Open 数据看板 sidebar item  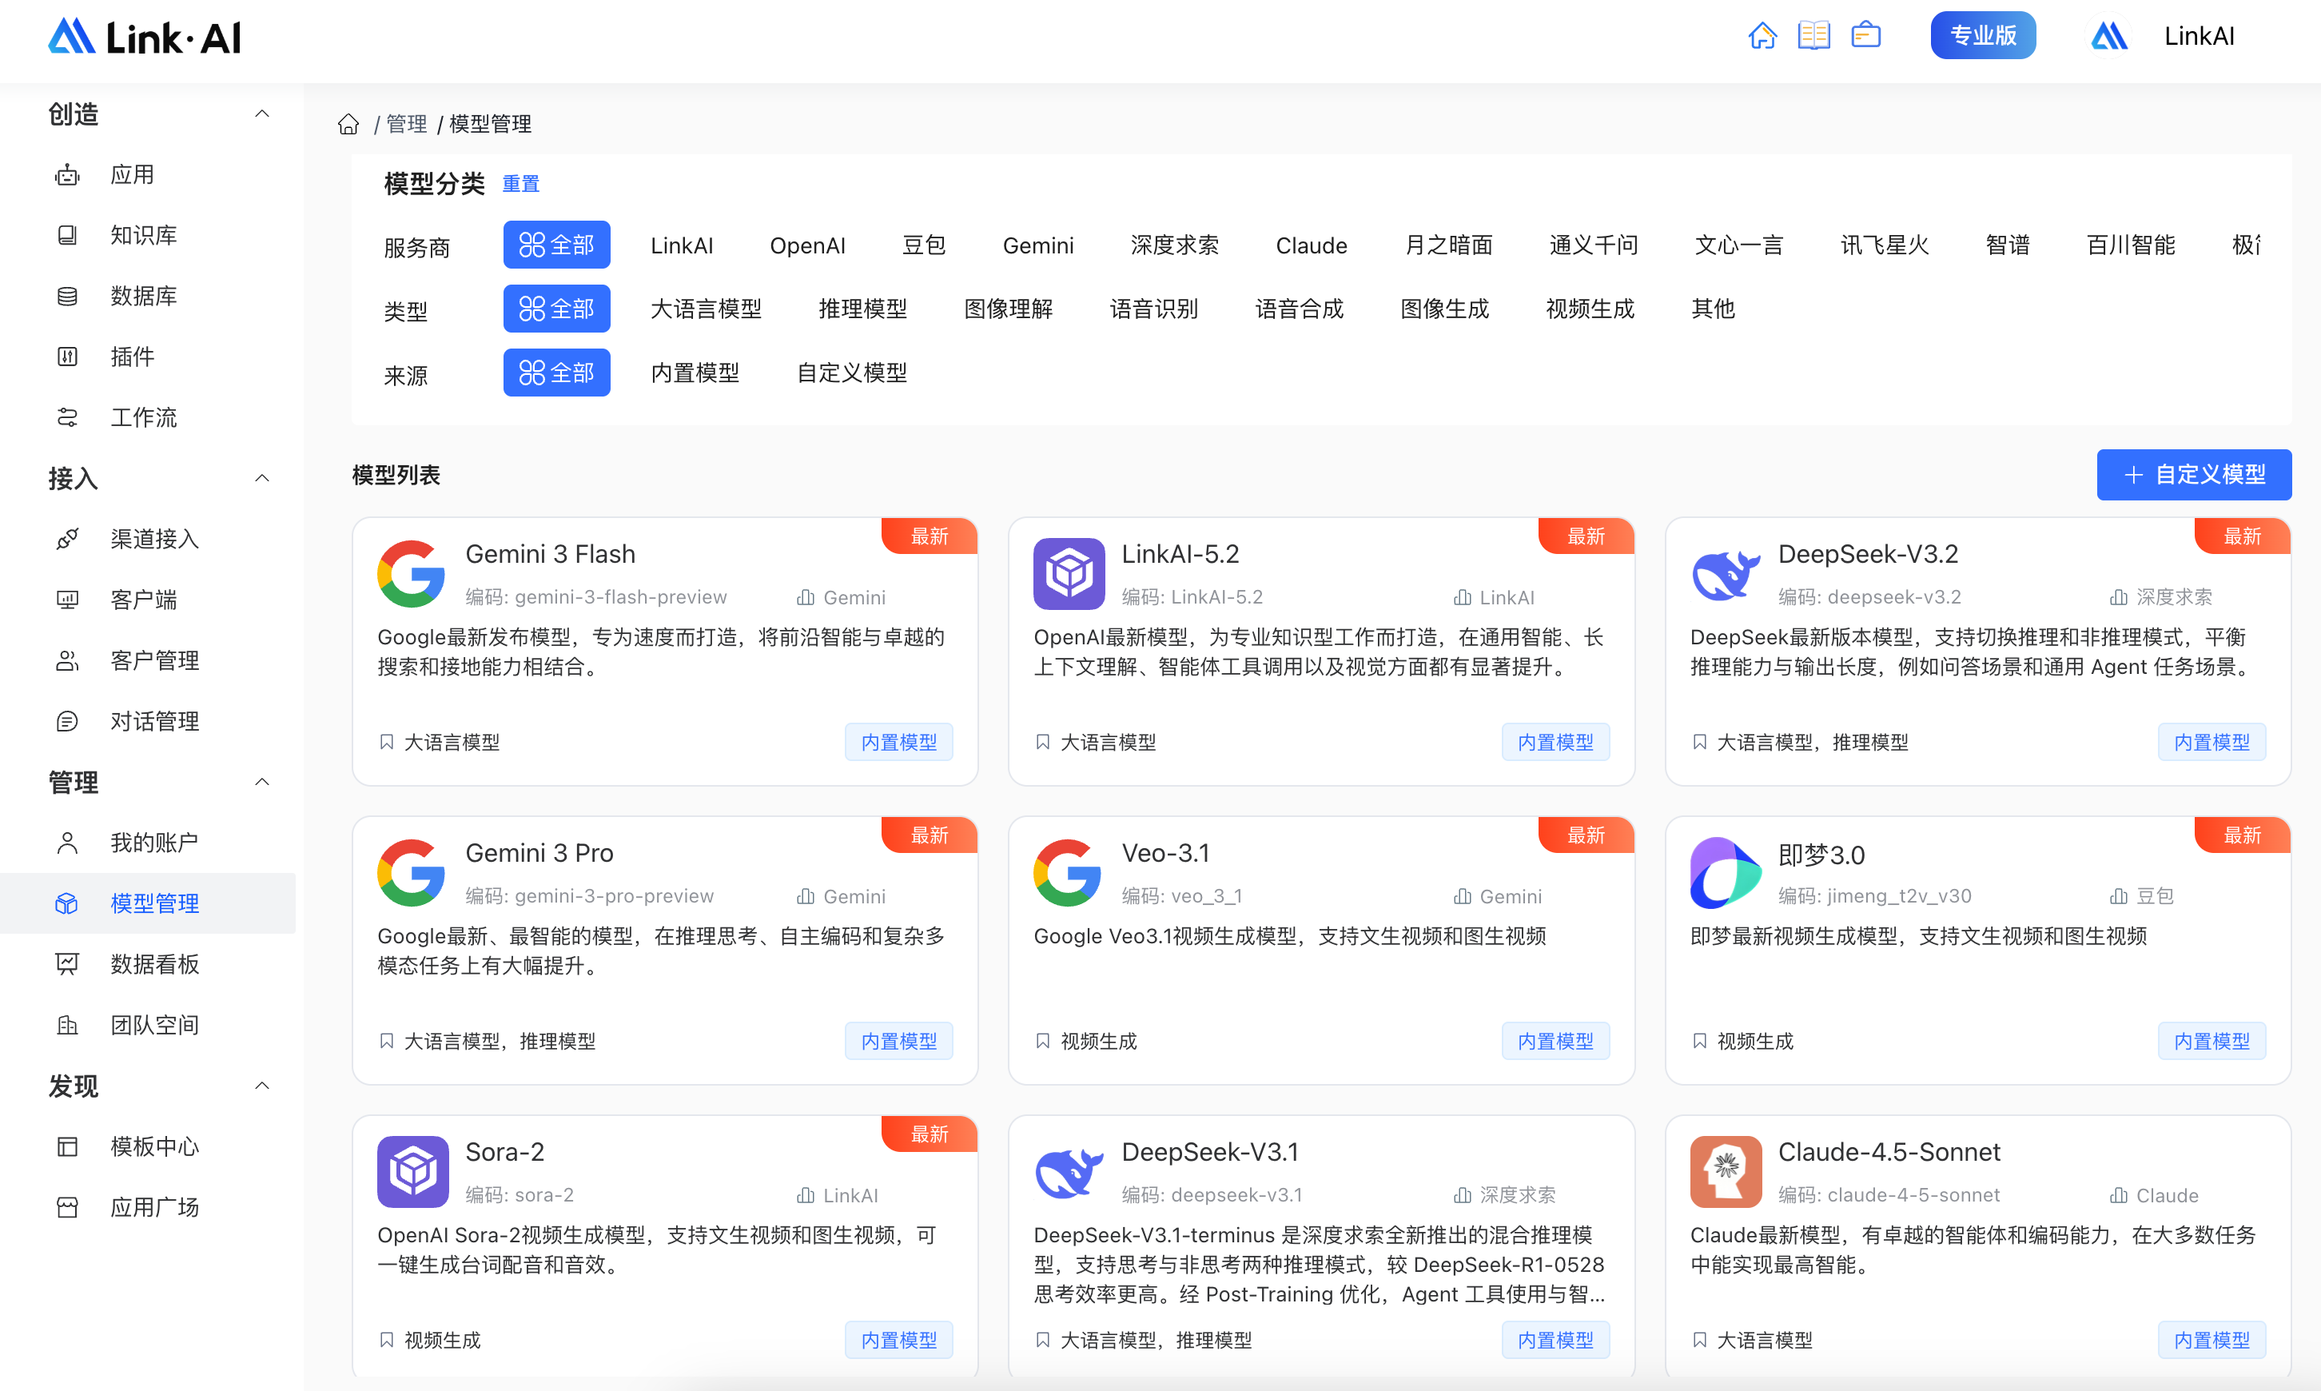tap(154, 963)
